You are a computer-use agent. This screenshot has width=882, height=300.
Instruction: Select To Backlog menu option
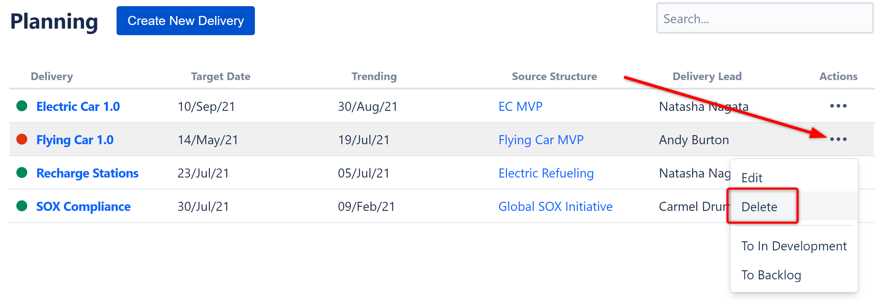[x=771, y=275]
